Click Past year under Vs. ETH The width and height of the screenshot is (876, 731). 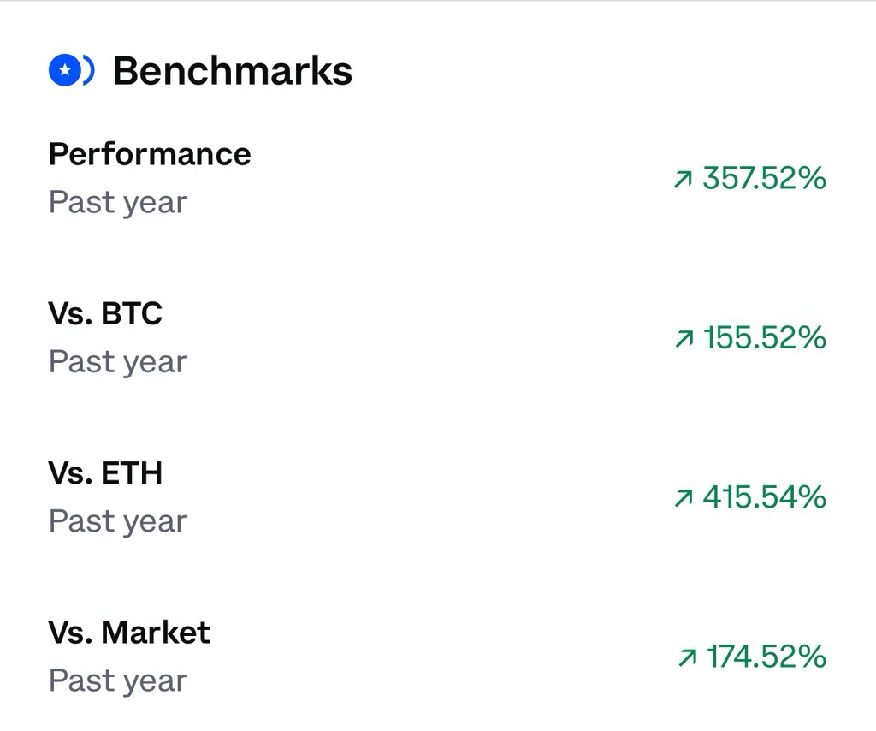coord(118,521)
